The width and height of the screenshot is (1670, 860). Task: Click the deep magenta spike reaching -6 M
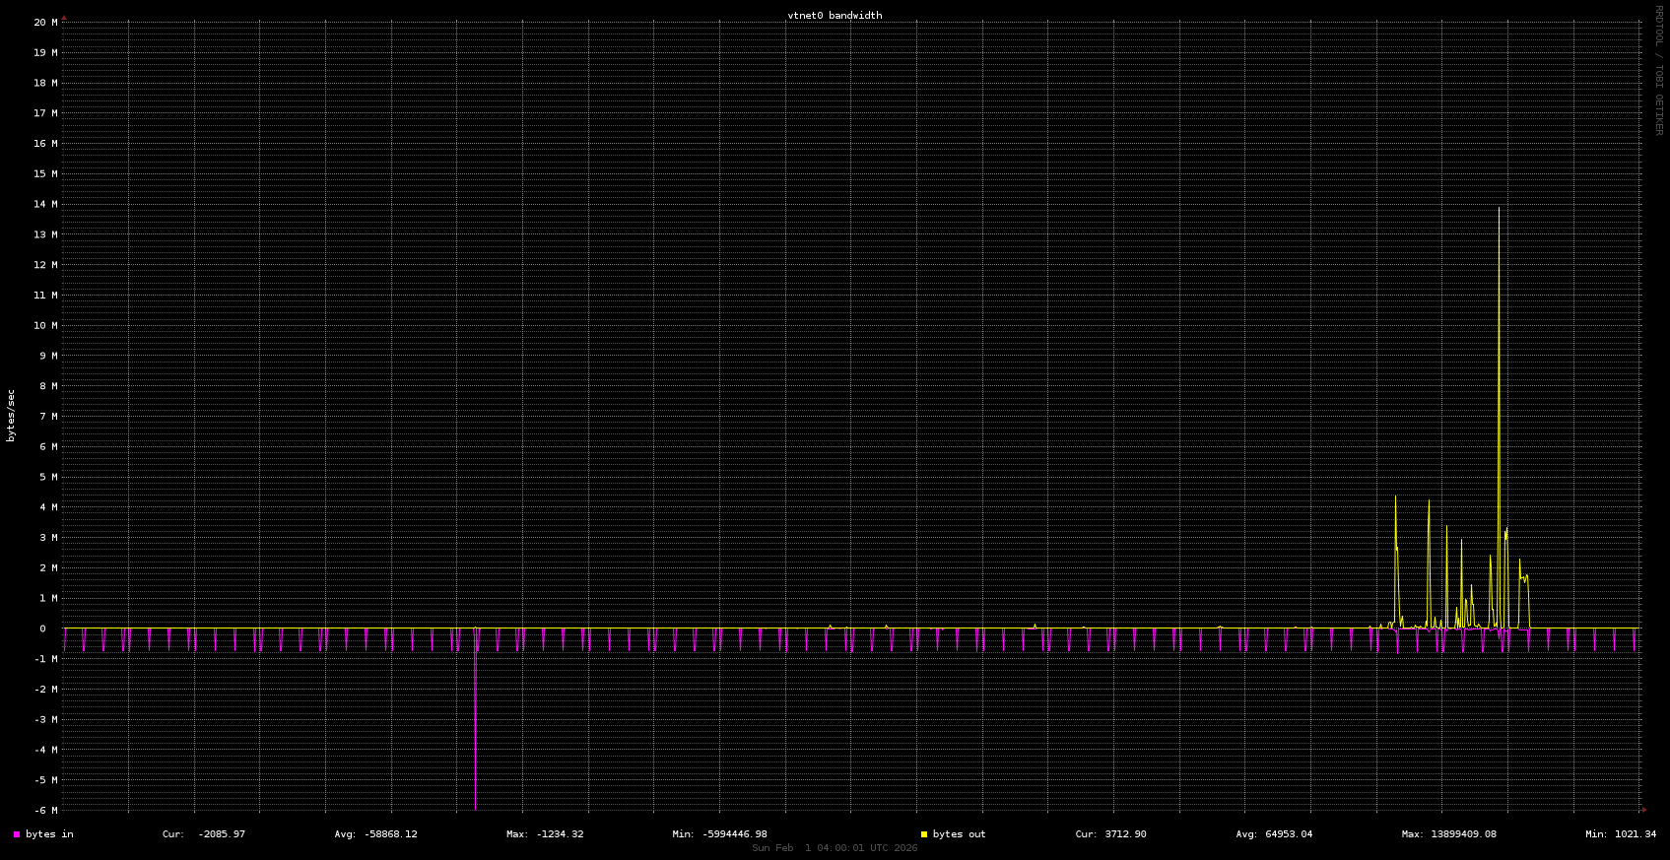click(x=476, y=749)
